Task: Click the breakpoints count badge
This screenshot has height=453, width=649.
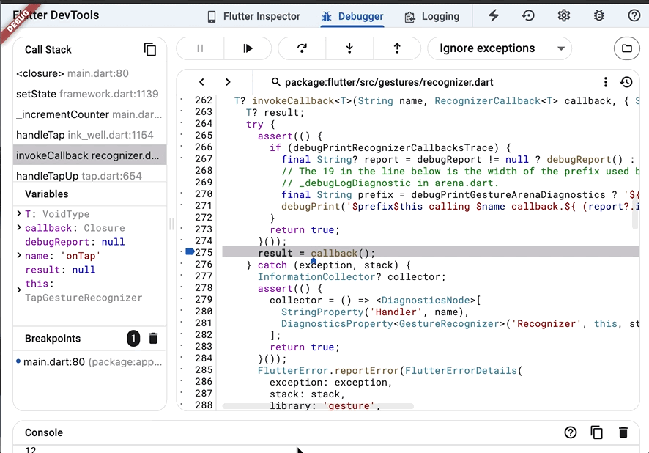Action: tap(133, 339)
